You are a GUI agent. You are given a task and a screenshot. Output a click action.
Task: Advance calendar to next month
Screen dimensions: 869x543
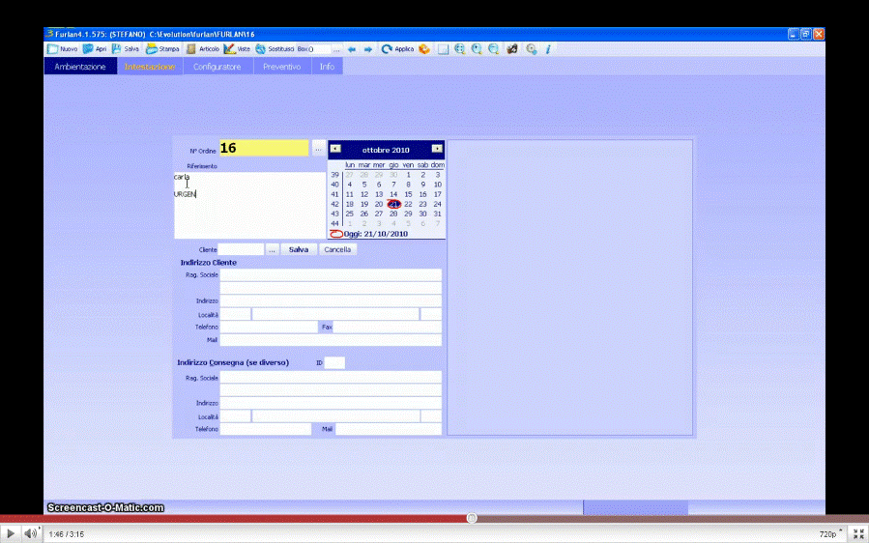(437, 149)
